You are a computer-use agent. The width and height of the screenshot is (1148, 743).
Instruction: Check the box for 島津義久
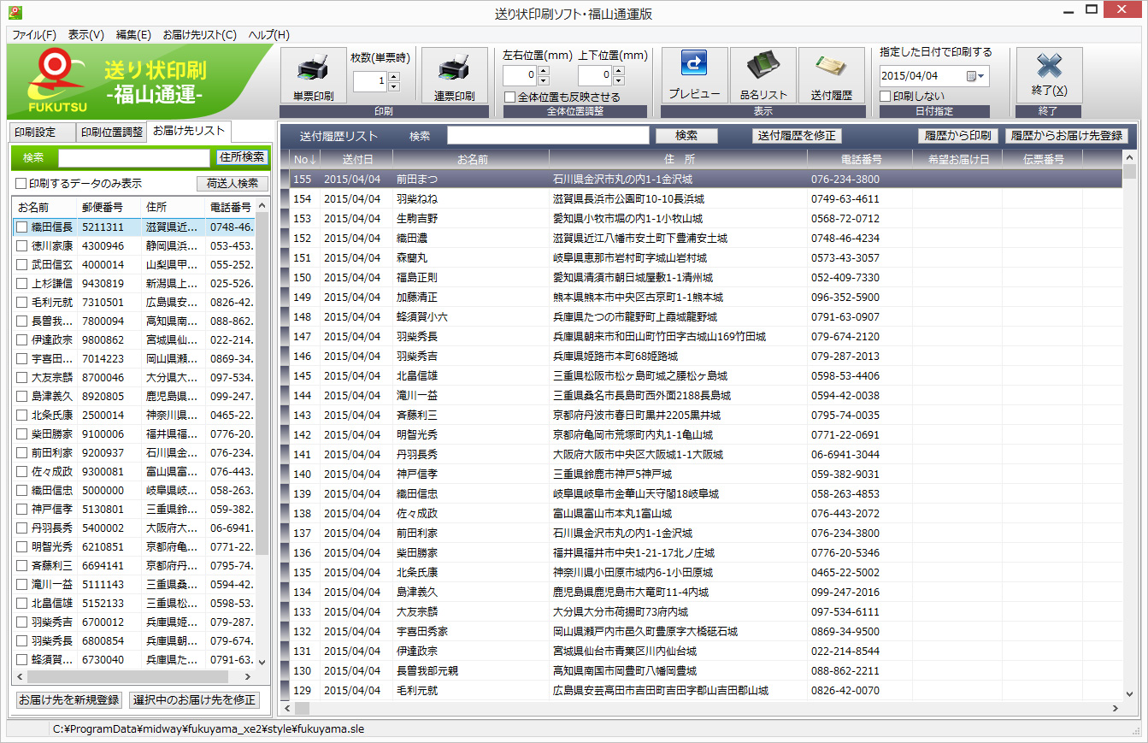(21, 397)
